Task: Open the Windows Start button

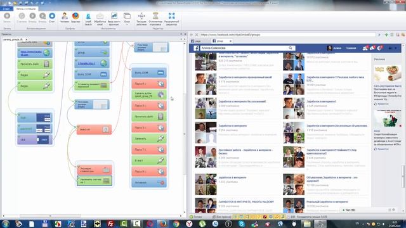Action: 6,224
